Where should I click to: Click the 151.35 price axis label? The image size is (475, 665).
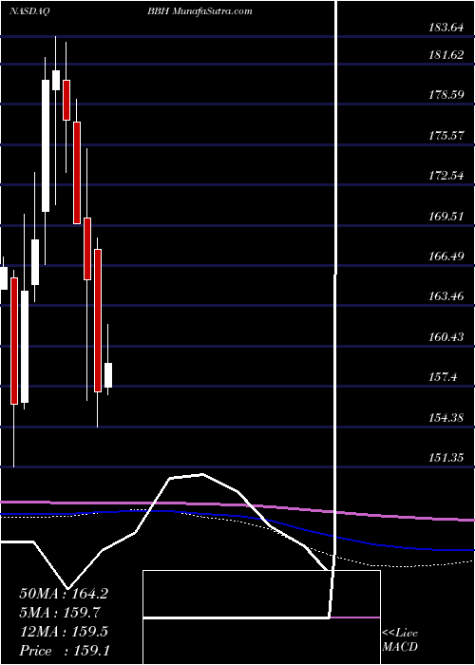[447, 458]
